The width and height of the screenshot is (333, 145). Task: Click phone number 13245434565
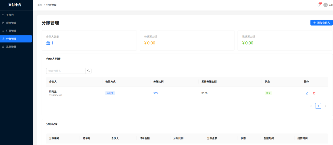coord(55,95)
